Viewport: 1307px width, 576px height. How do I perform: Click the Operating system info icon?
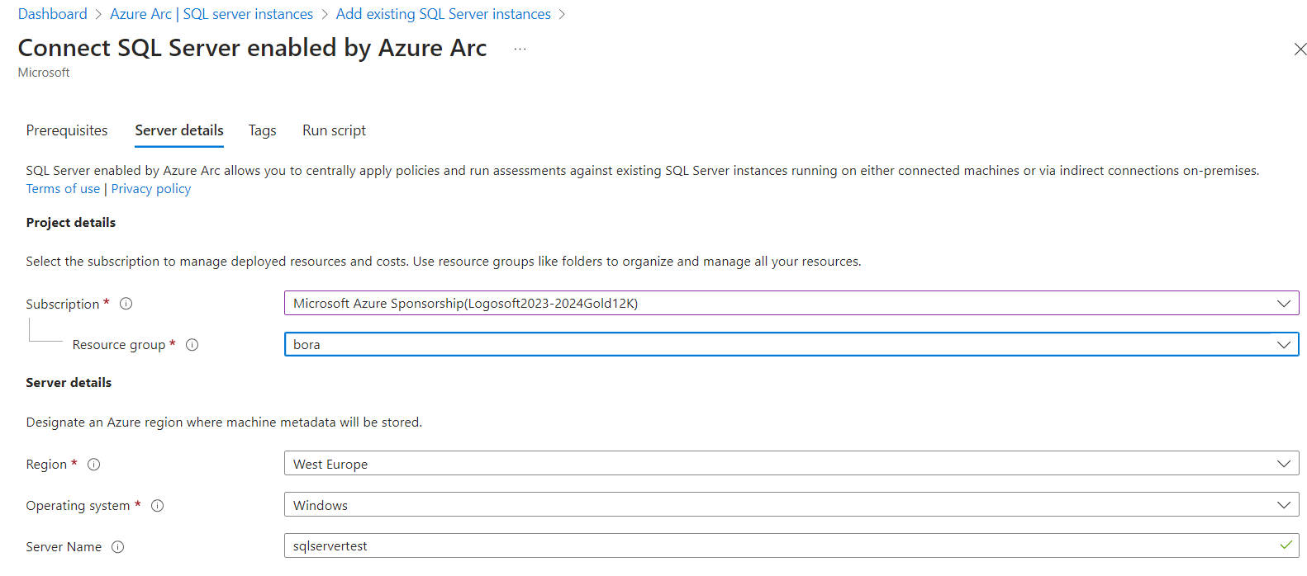(x=158, y=506)
